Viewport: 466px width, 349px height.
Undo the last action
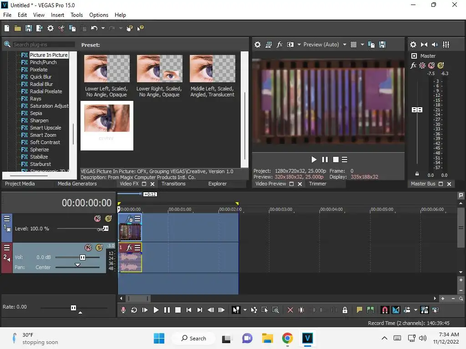tap(94, 28)
